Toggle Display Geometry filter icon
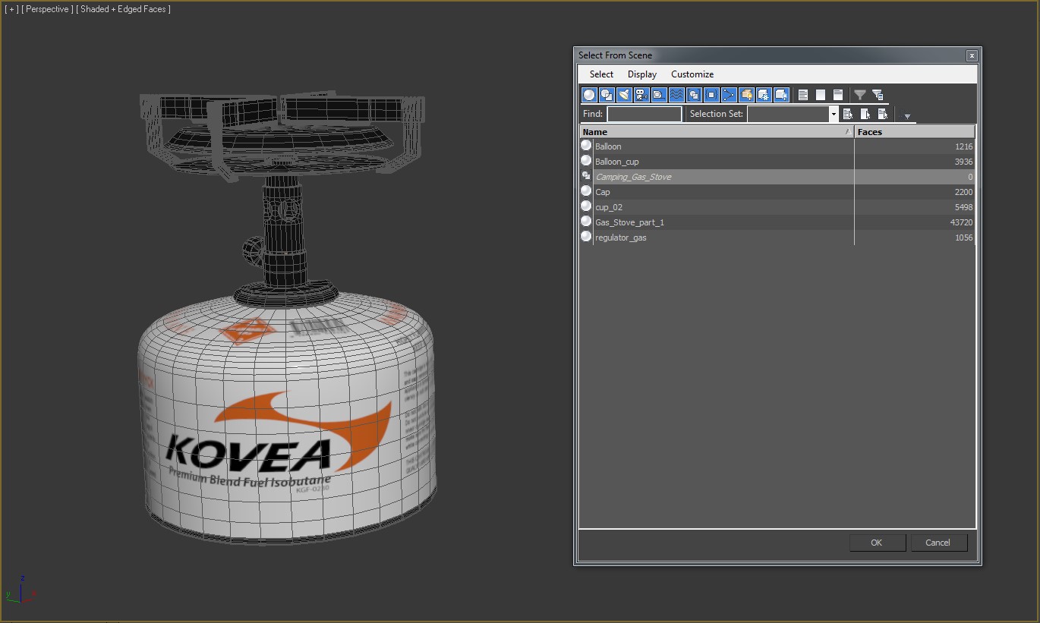Viewport: 1040px width, 623px height. pos(589,95)
